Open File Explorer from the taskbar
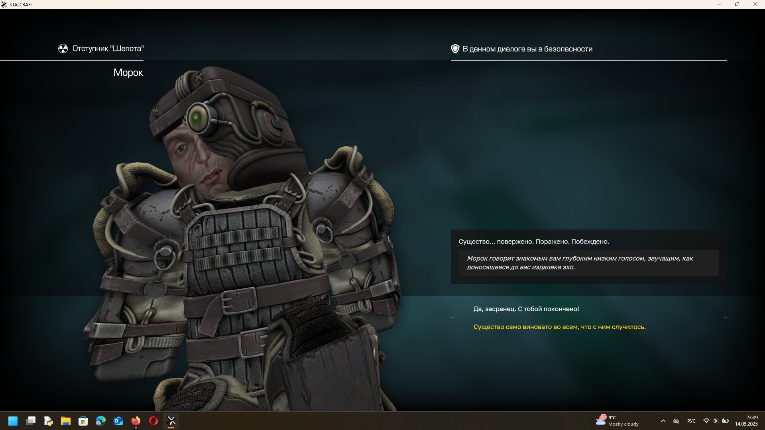The width and height of the screenshot is (765, 430). click(66, 421)
